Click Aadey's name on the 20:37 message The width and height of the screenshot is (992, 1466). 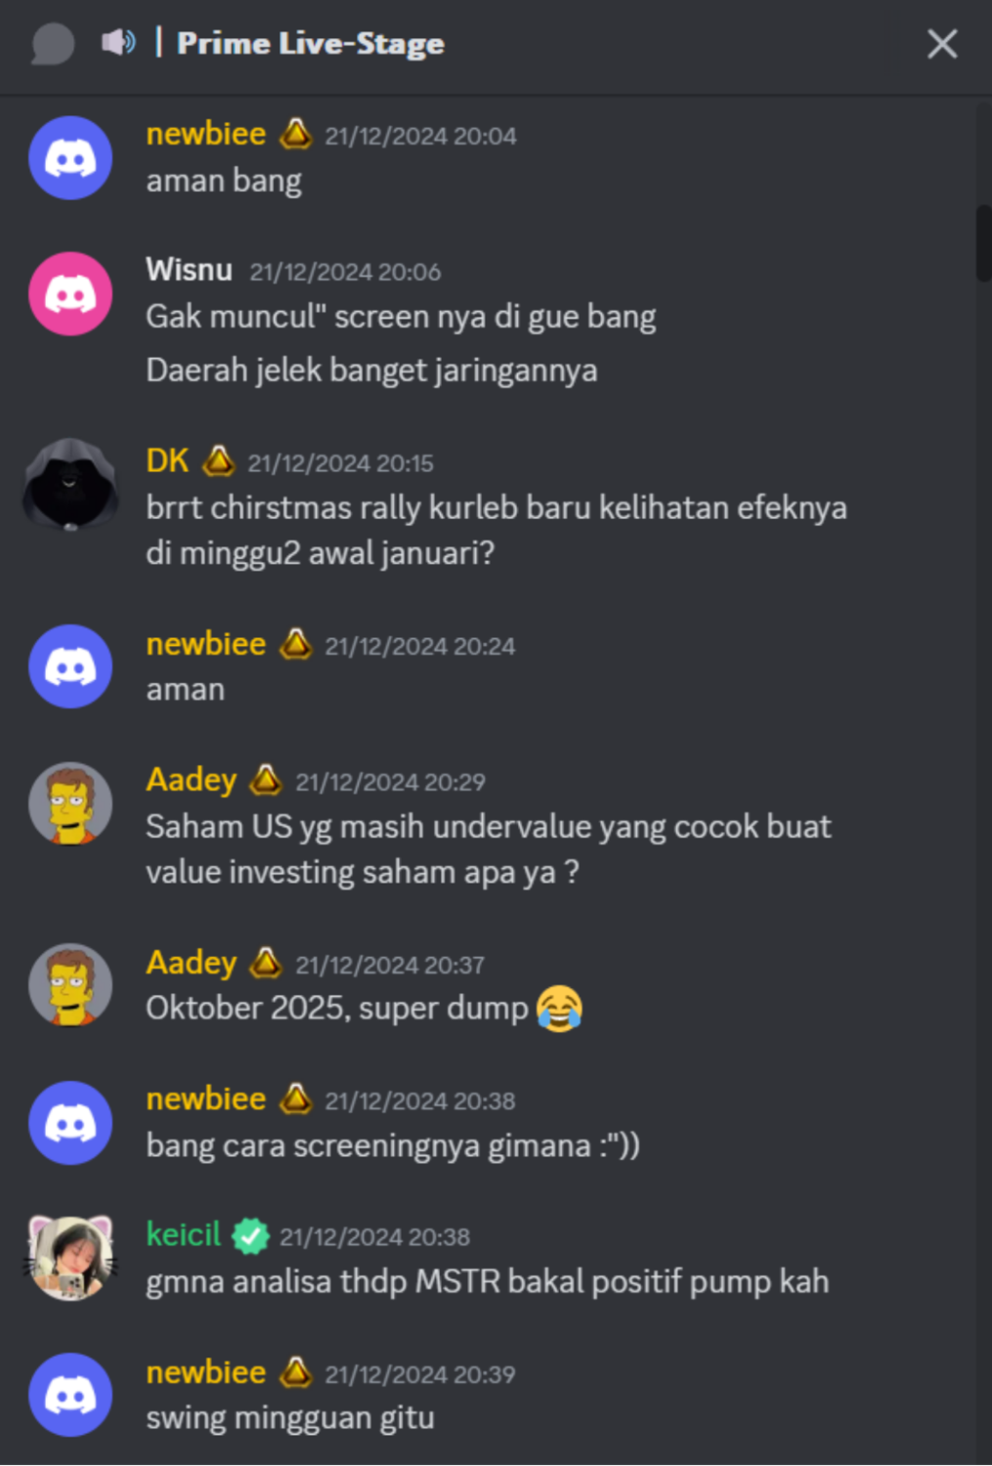point(192,963)
